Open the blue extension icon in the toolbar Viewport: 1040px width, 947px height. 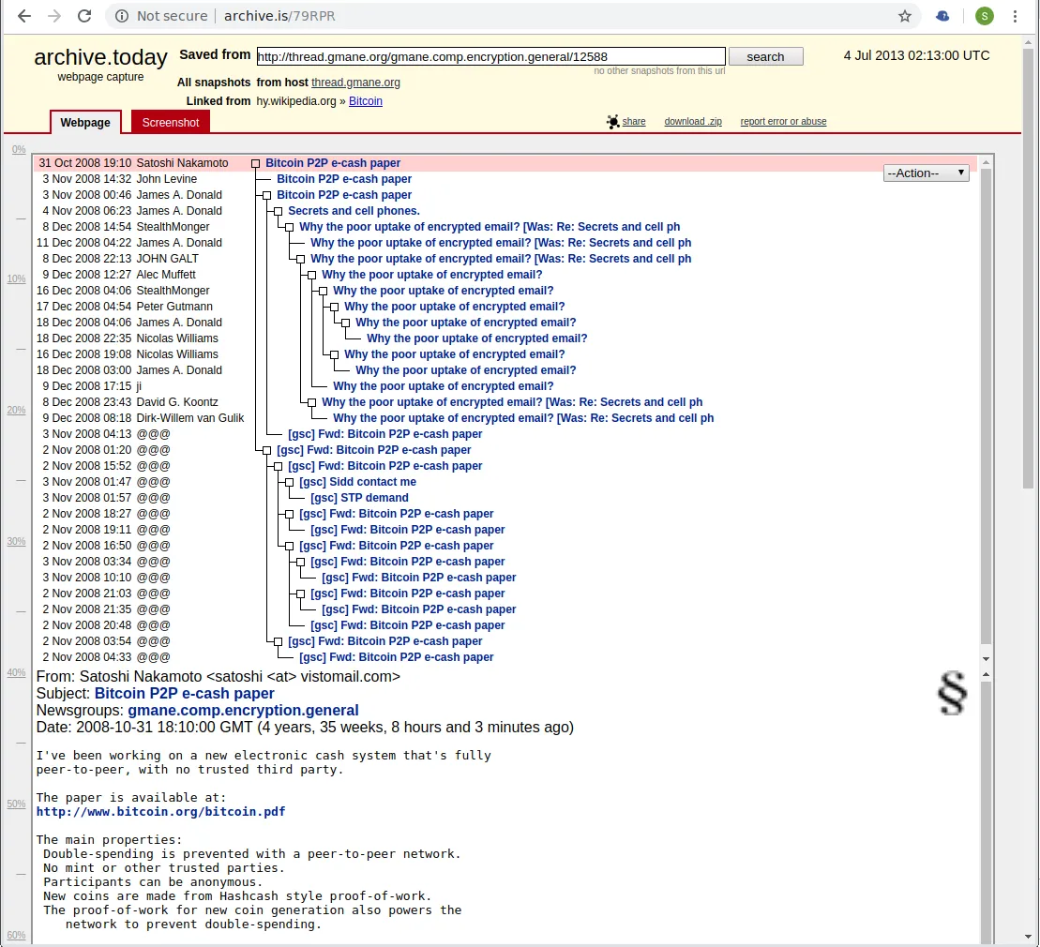coord(942,16)
